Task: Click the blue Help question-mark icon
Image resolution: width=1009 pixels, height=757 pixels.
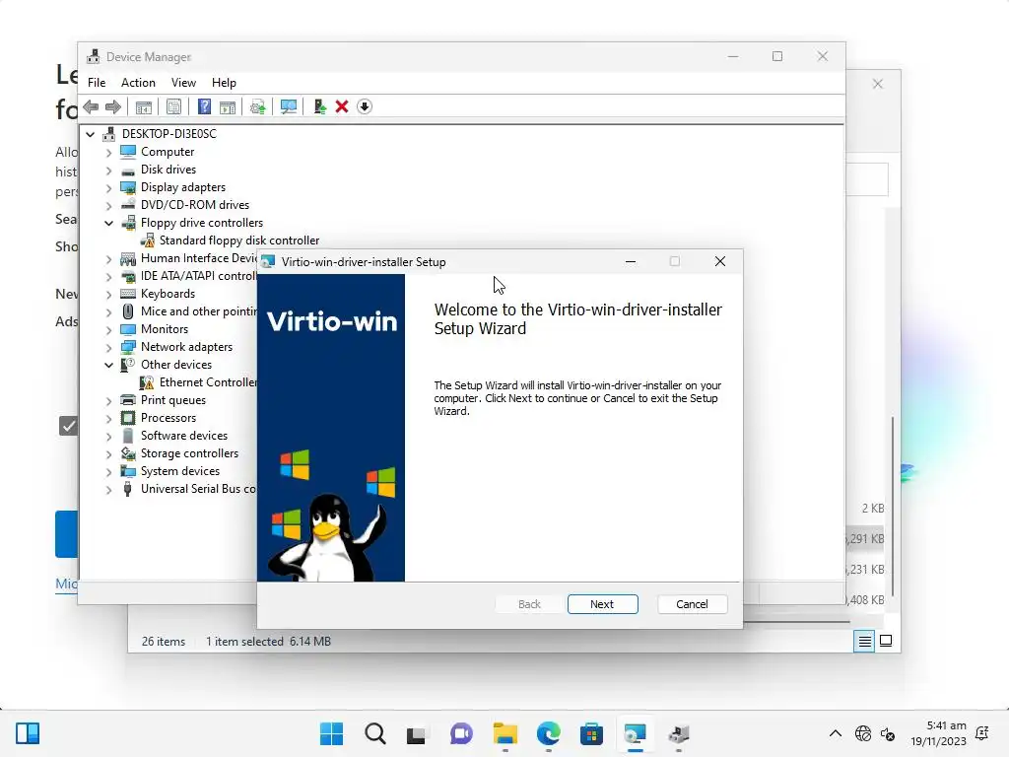Action: pyautogui.click(x=204, y=106)
